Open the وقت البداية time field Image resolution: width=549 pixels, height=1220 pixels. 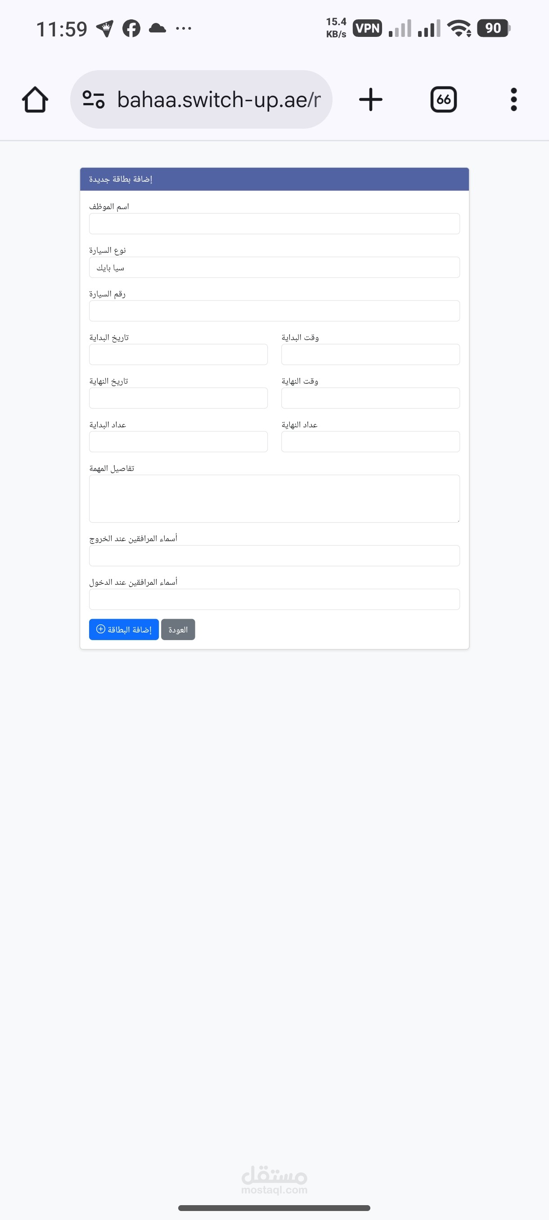coord(370,355)
